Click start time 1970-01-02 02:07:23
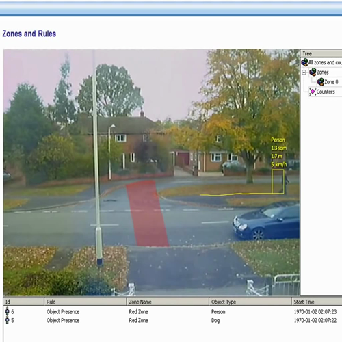The height and width of the screenshot is (342, 342). point(315,312)
